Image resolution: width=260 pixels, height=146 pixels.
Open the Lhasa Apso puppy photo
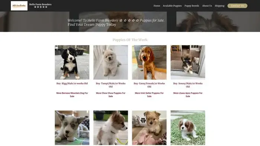pyautogui.click(x=188, y=62)
